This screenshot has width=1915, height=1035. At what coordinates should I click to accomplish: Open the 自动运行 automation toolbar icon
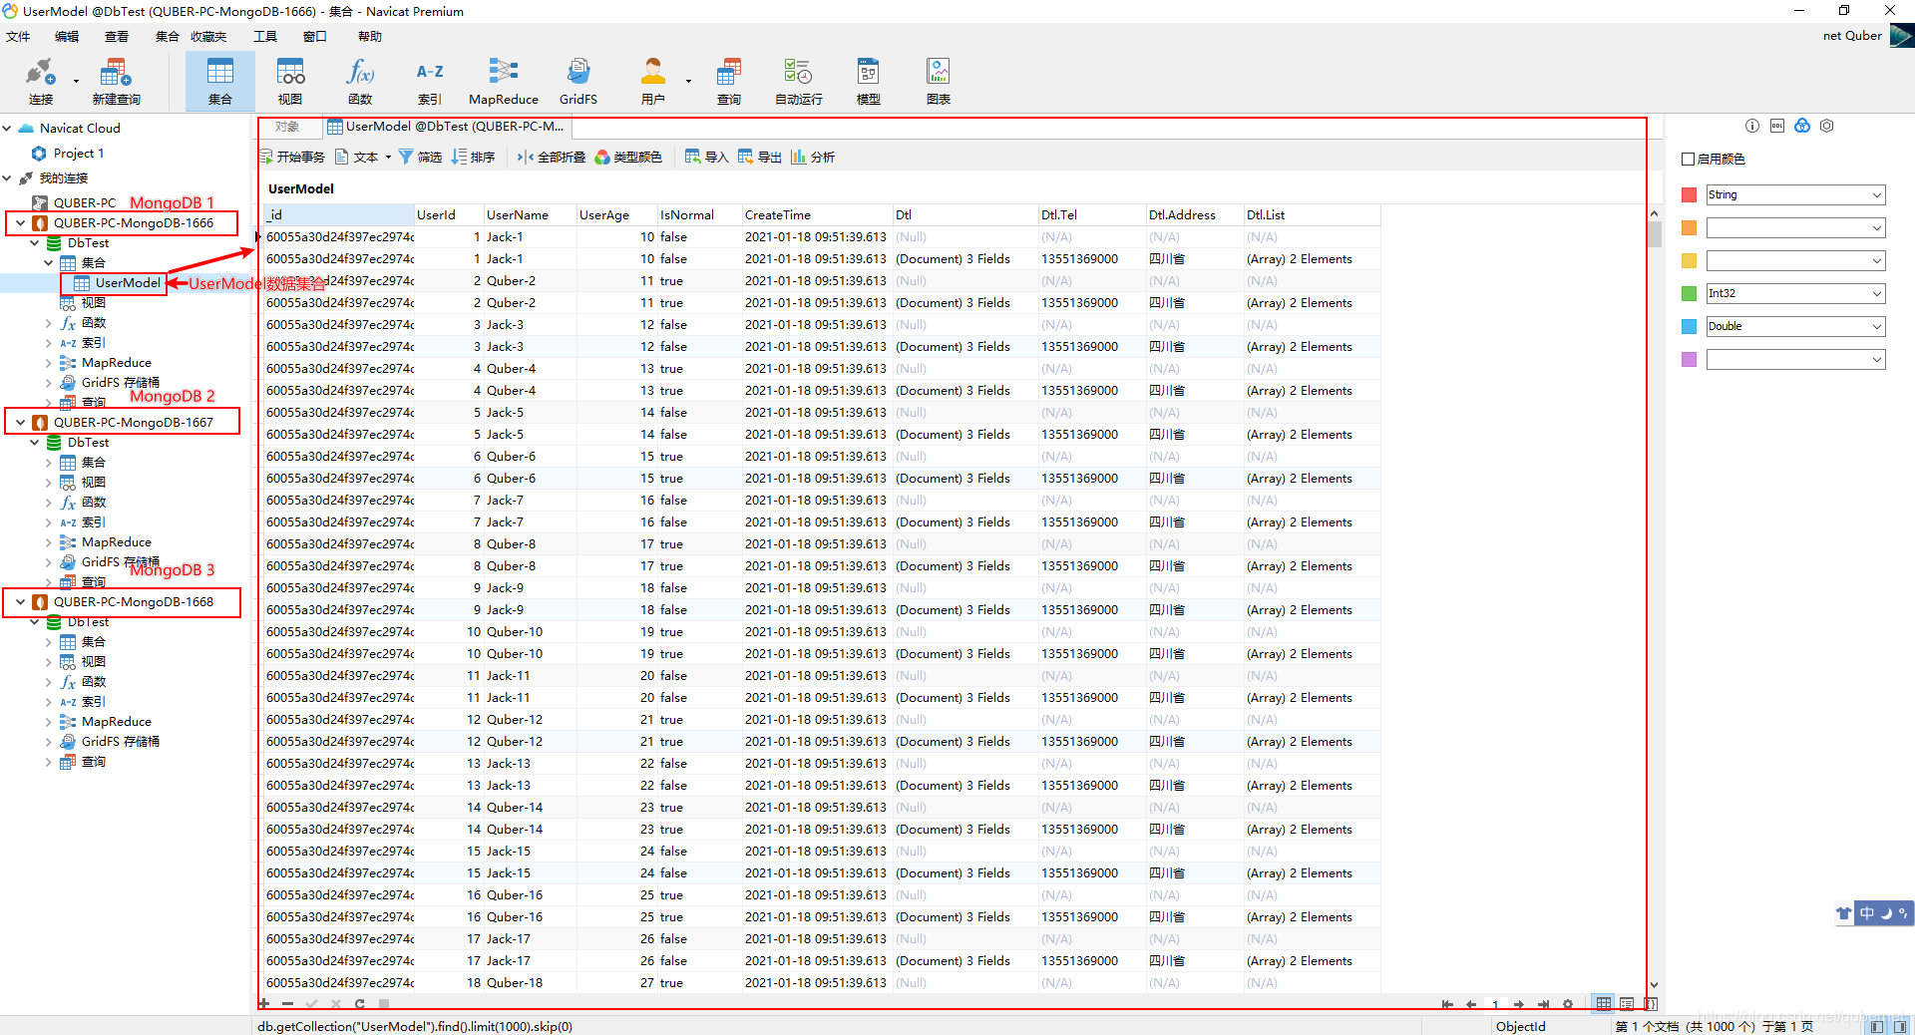tap(799, 82)
